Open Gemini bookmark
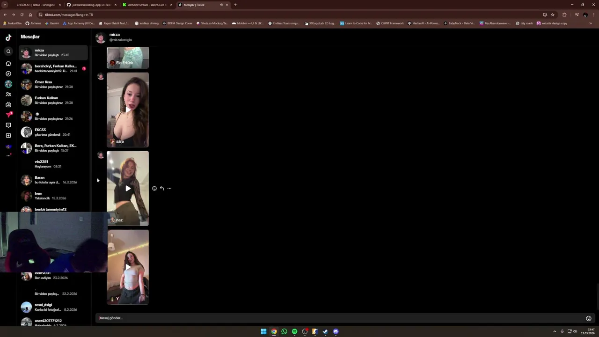The image size is (599, 337). click(x=52, y=23)
